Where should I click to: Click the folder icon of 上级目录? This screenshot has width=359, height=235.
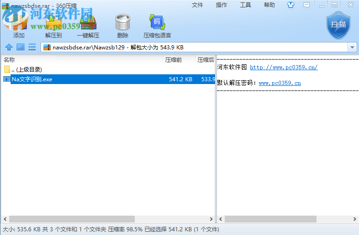[x=7, y=69]
